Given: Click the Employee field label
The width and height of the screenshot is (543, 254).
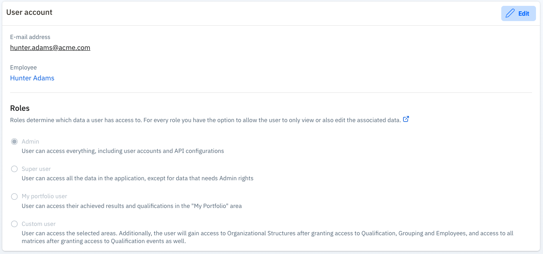Looking at the screenshot, I should [23, 67].
